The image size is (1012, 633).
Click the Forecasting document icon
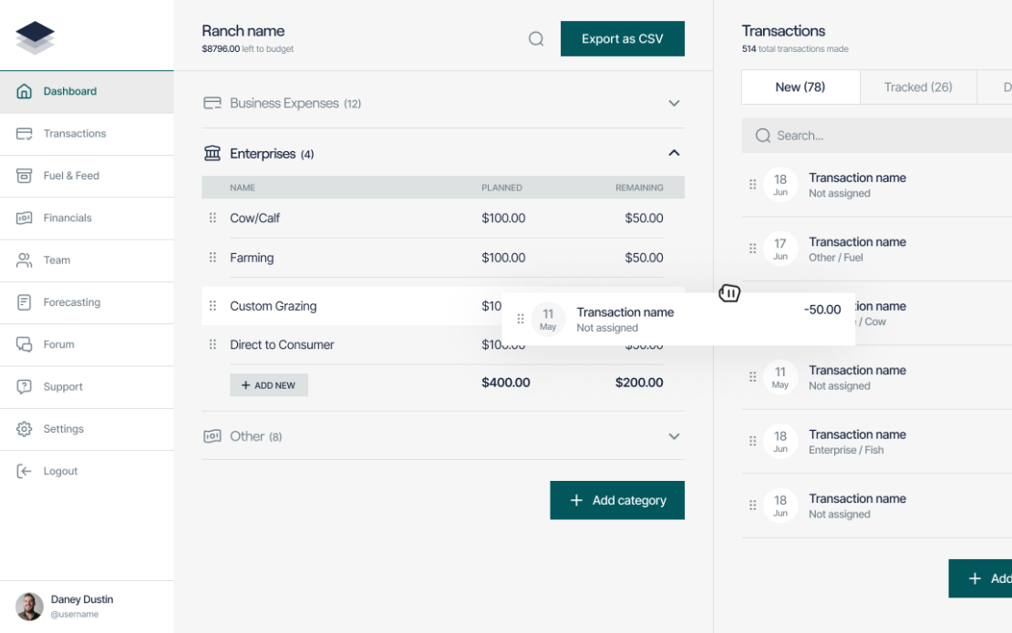tap(24, 302)
